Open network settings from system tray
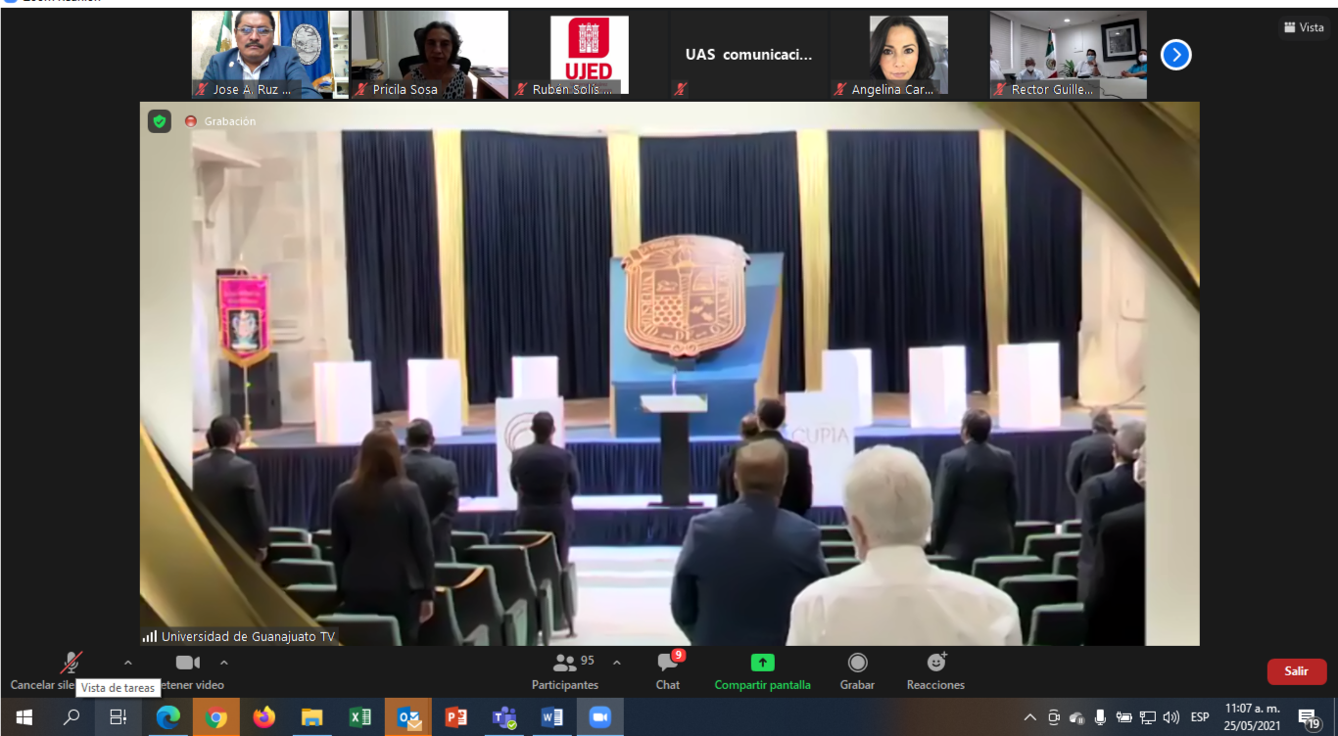 (x=1148, y=717)
